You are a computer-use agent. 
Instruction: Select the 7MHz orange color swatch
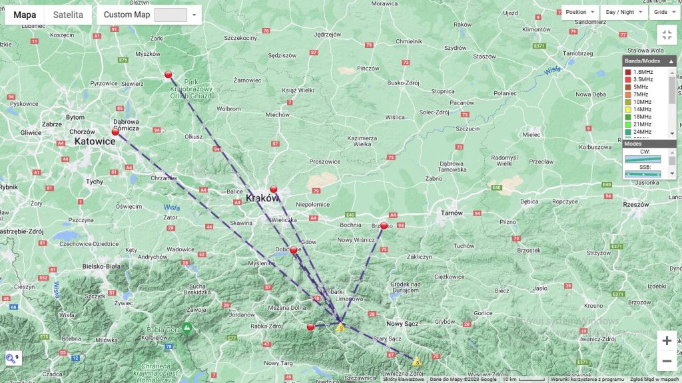point(628,94)
